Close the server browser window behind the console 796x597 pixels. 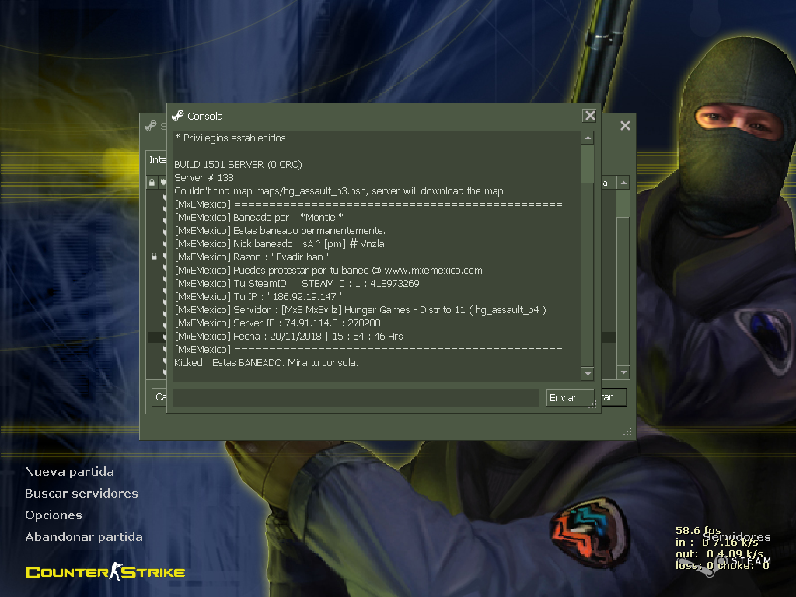[x=625, y=125]
